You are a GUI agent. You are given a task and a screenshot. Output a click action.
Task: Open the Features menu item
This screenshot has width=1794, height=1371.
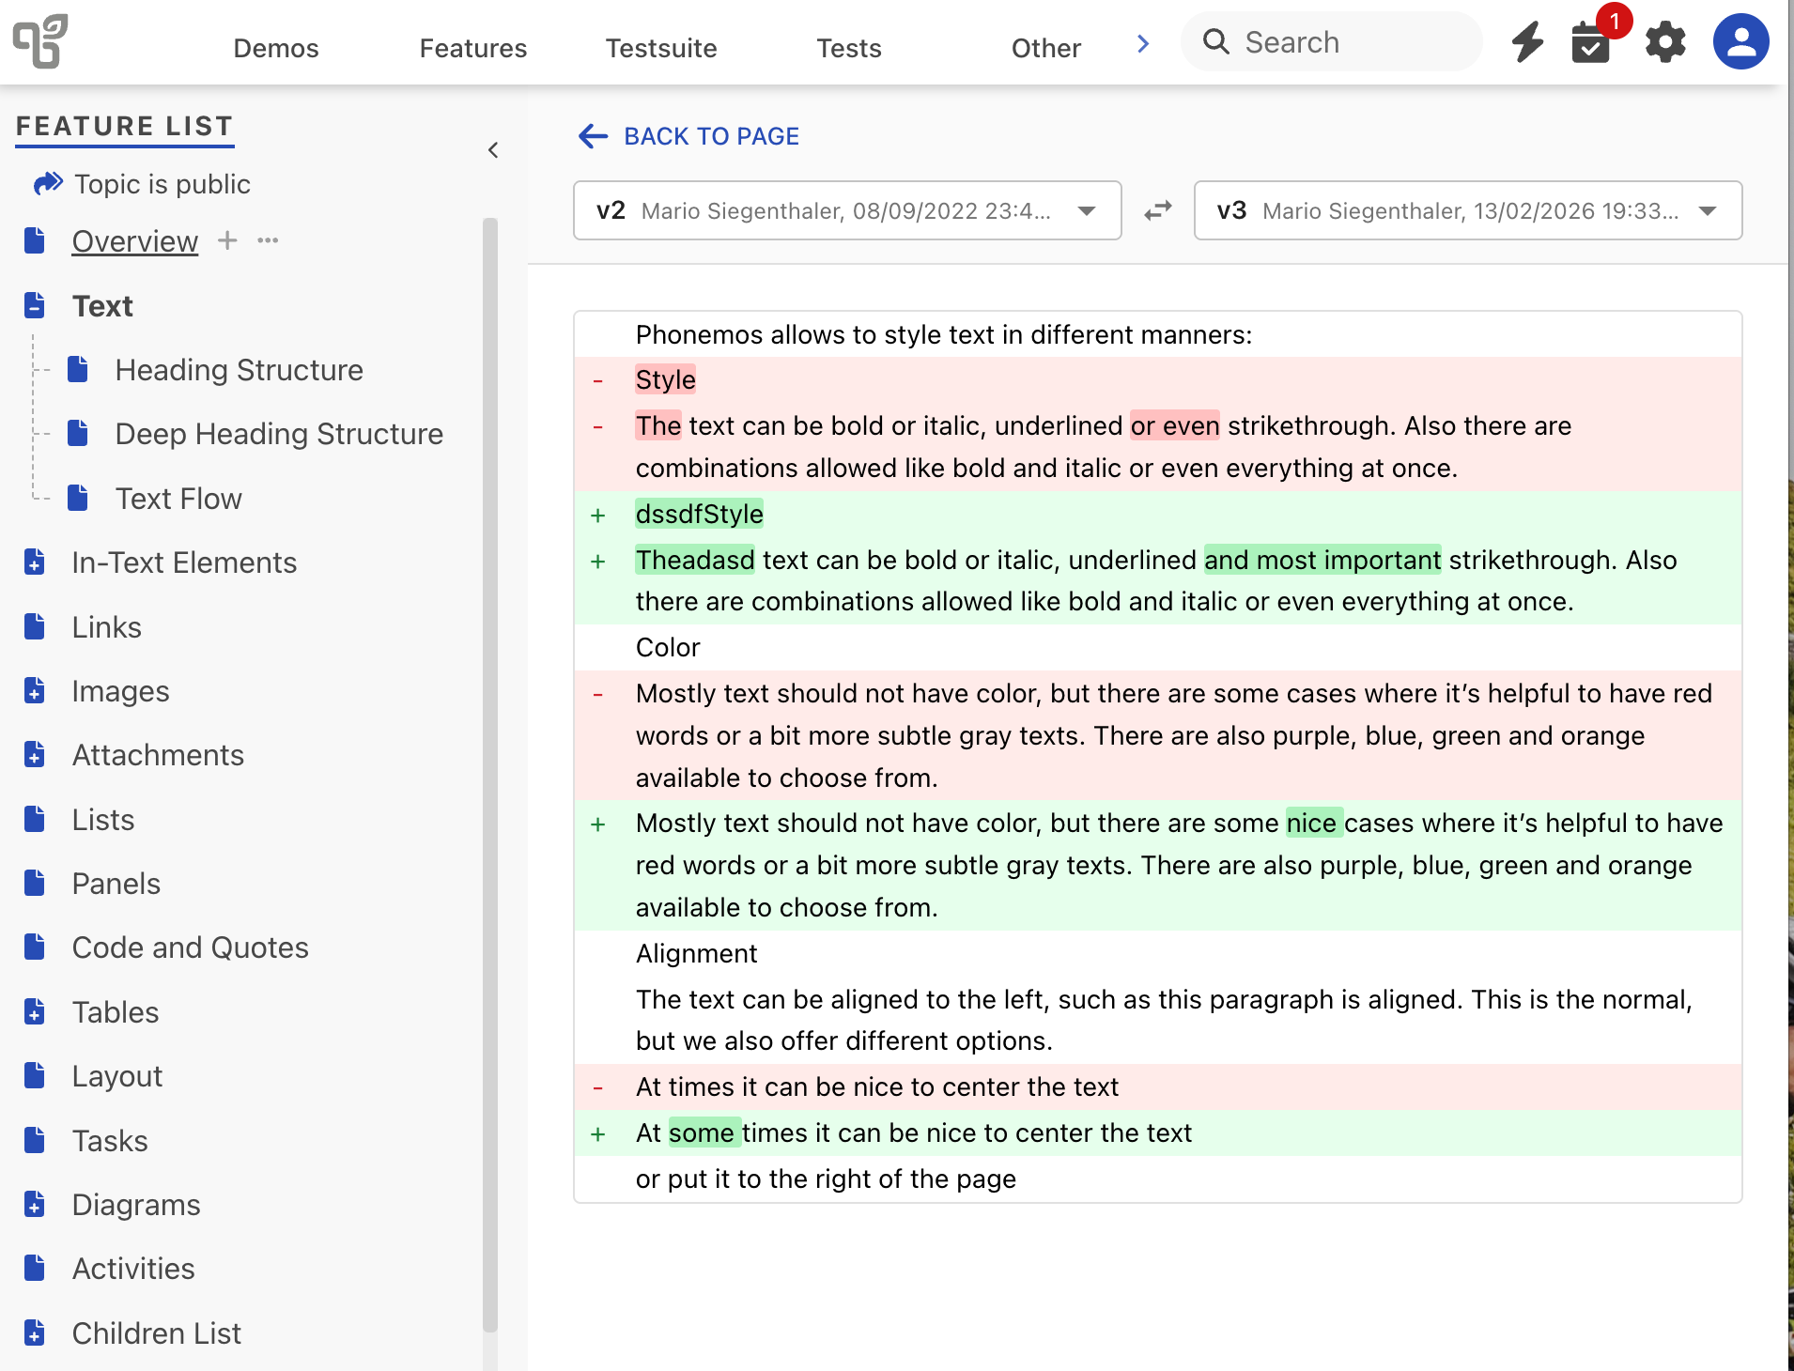click(472, 48)
